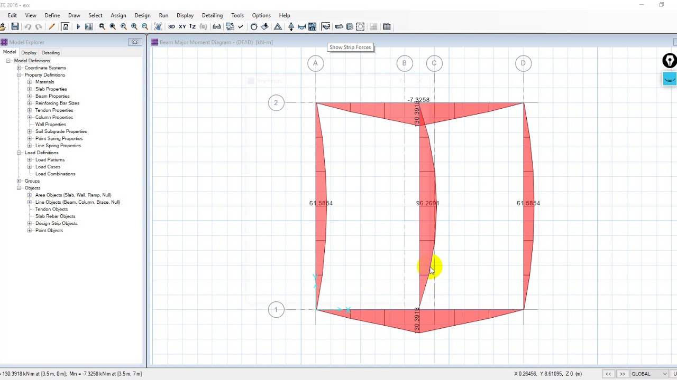Open the Edit menu
The width and height of the screenshot is (677, 380).
click(x=12, y=15)
